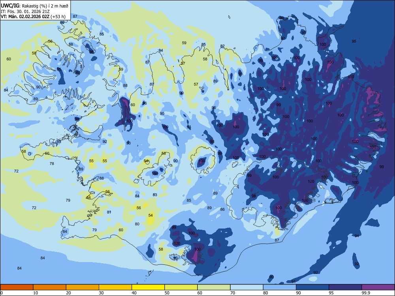Click the orange 10–20 legend swatch
Screen dimensions: 395x296
[50, 287]
